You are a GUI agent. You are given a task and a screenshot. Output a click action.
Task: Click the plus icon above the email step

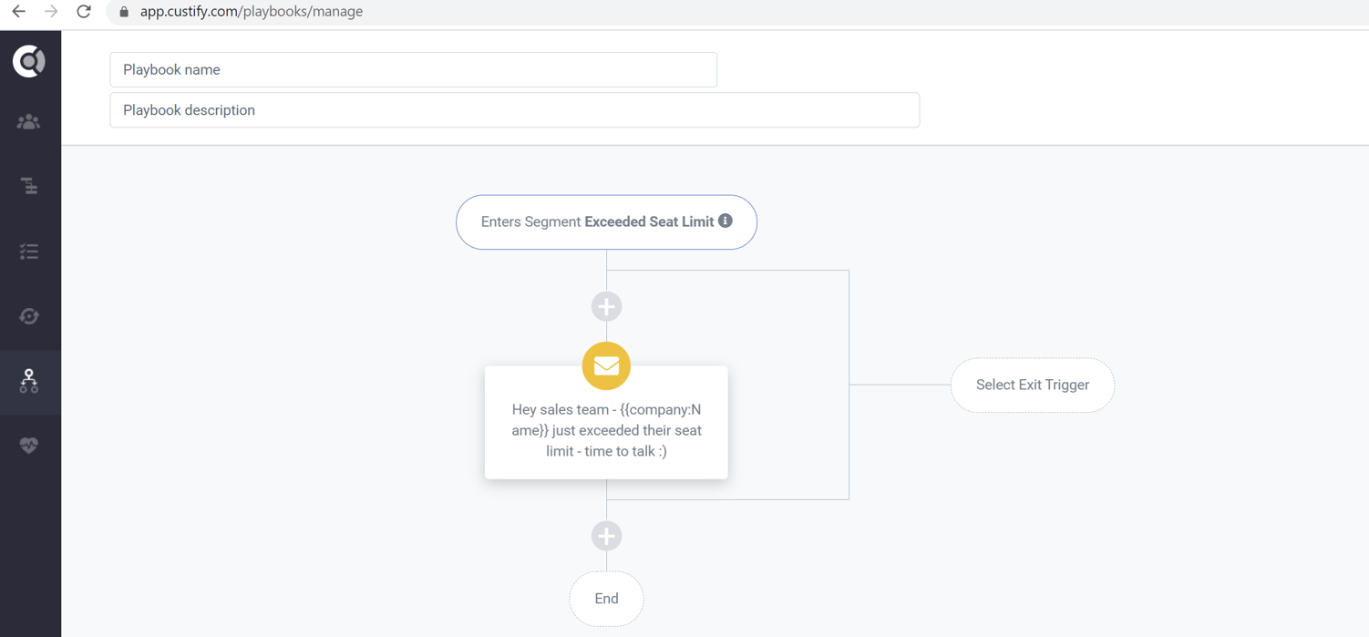tap(606, 306)
